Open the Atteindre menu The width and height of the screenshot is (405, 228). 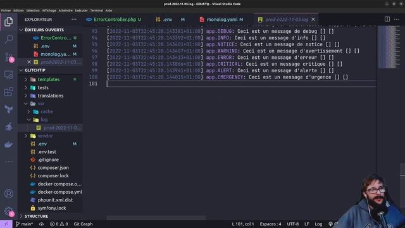(x=65, y=11)
